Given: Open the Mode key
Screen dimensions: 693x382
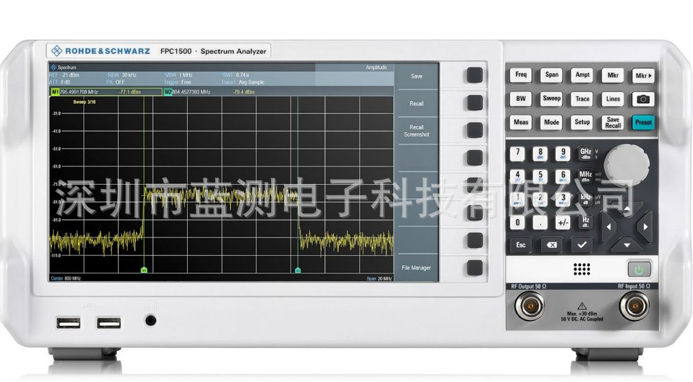Looking at the screenshot, I should [552, 122].
